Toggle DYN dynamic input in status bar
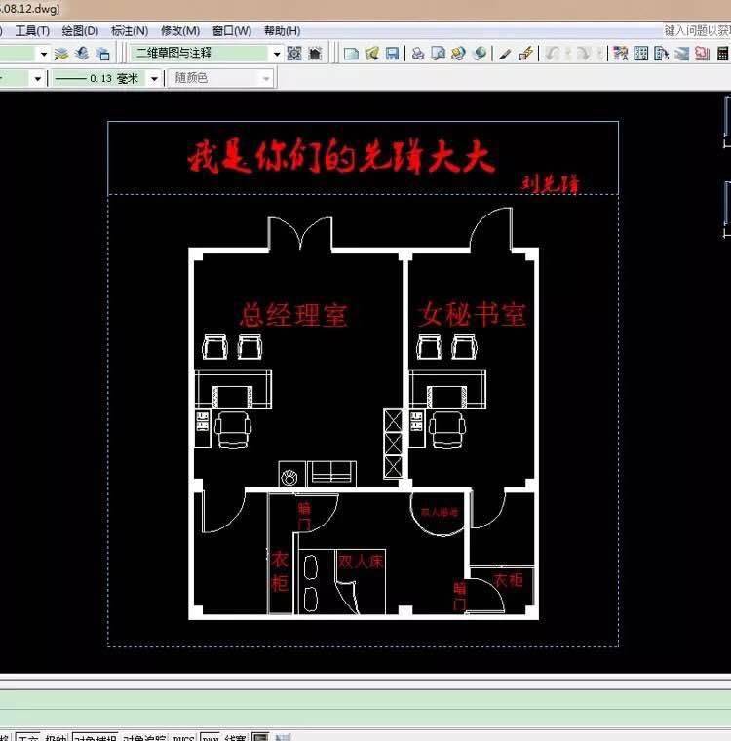 211,737
